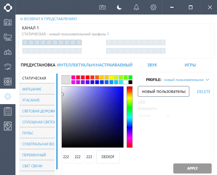Image resolution: width=217 pixels, height=175 pixels.
Task: Select СПЕКТРАЛЬНАЯ ВОЛНА lighting mode
Action: (x=37, y=144)
